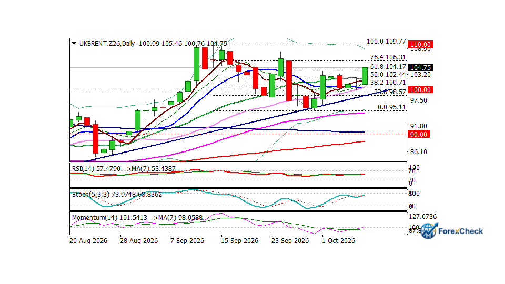Click the 86.10 price axis value
Image resolution: width=505 pixels, height=284 pixels.
tap(418, 151)
